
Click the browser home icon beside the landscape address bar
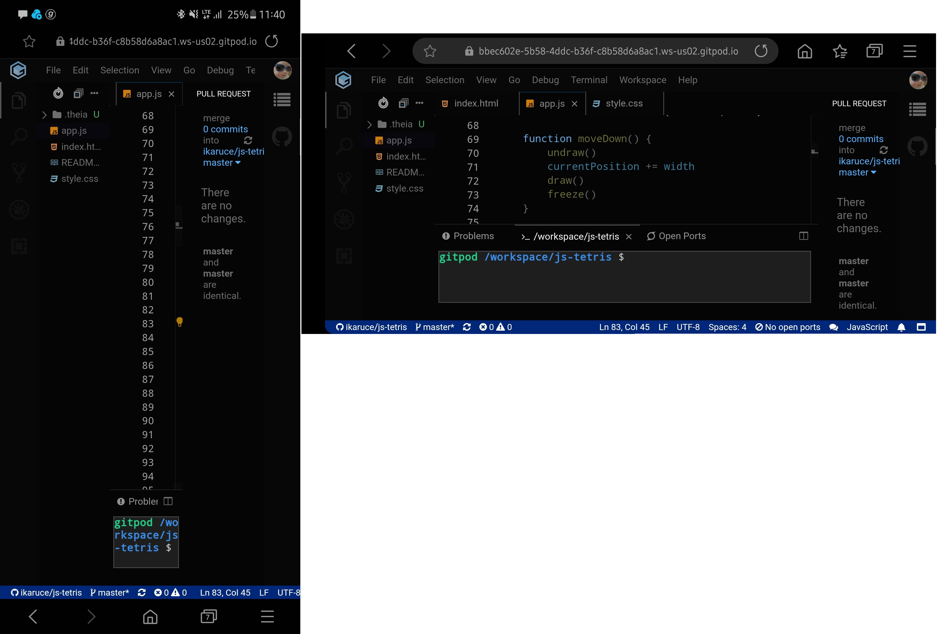[x=804, y=51]
